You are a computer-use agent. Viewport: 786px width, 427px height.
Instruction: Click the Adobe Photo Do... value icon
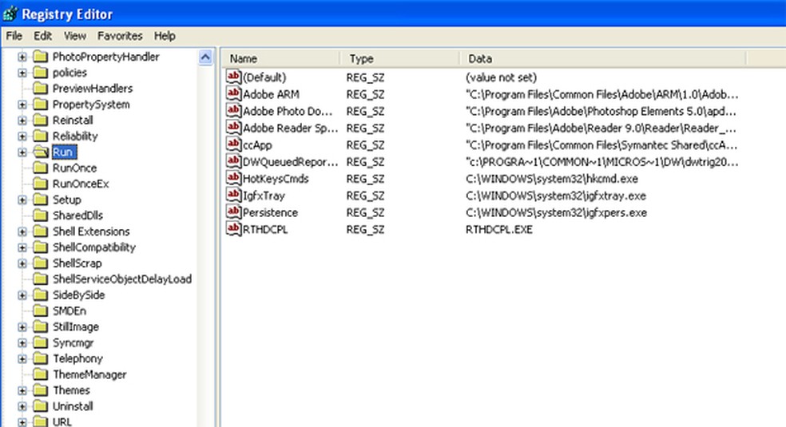click(x=233, y=111)
